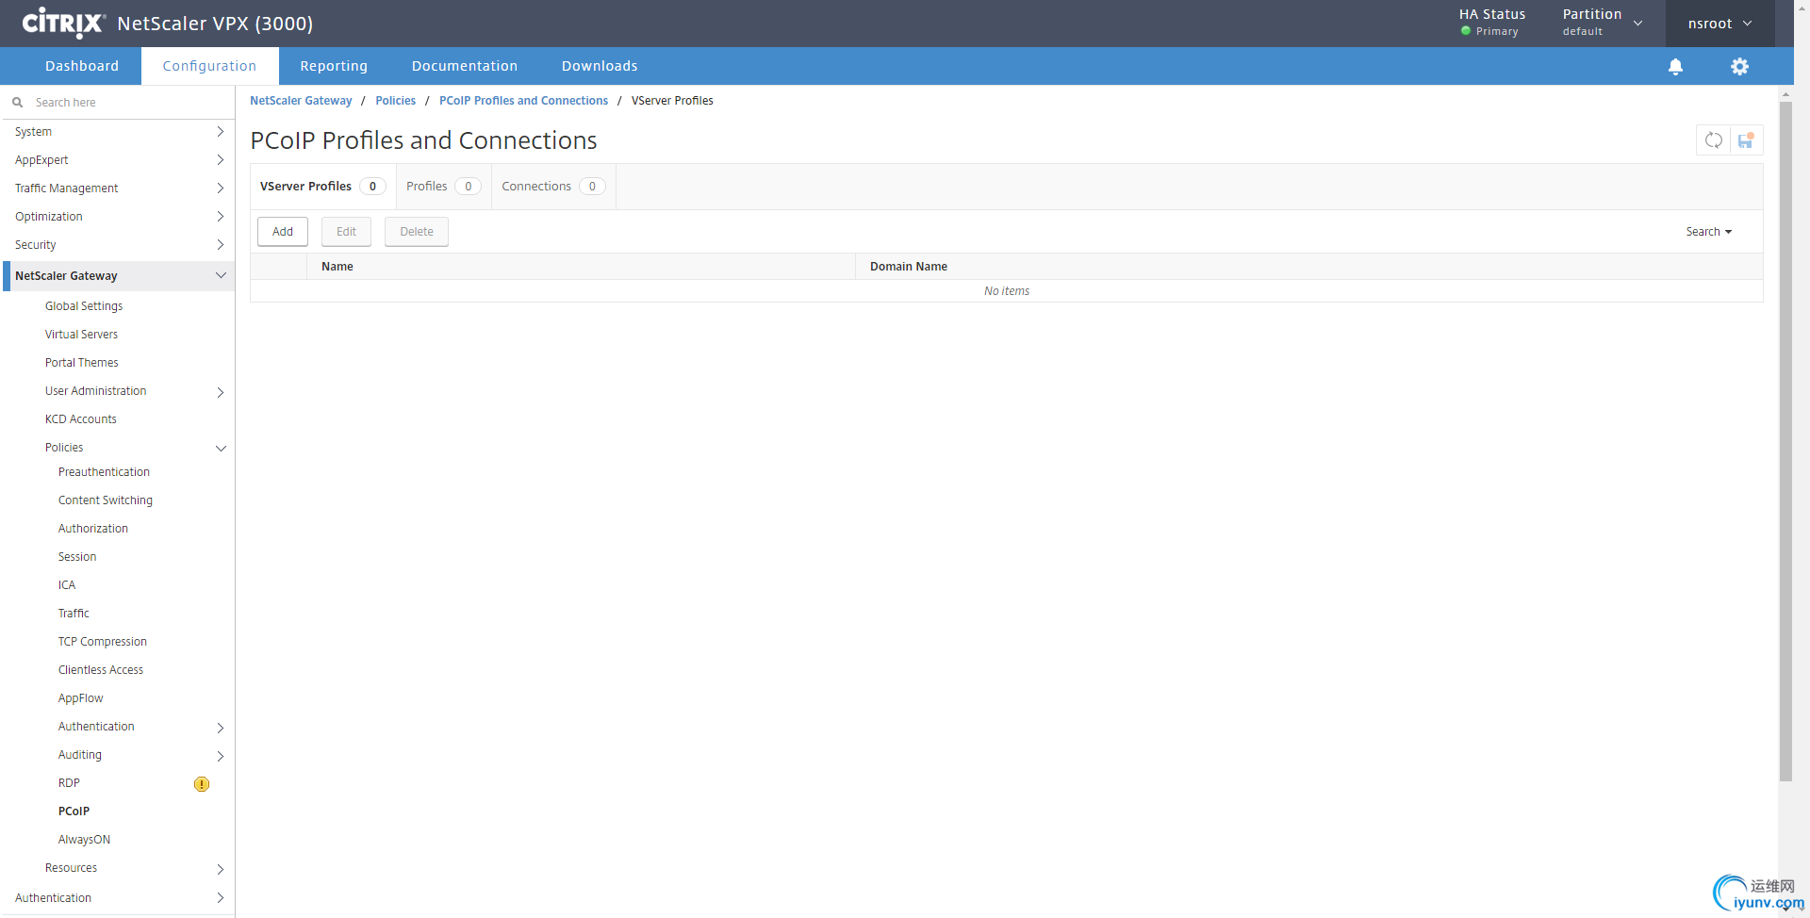1810x918 pixels.
Task: Select the Configuration tab
Action: point(209,66)
